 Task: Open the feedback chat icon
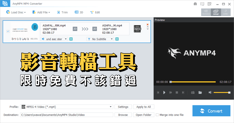(x=202, y=4)
